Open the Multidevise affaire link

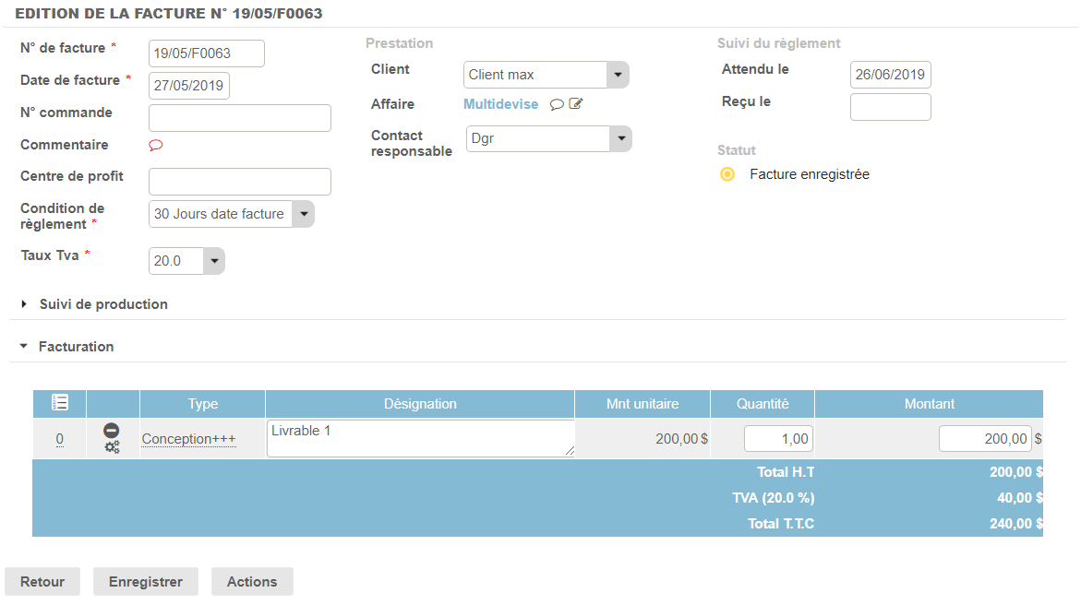point(500,104)
